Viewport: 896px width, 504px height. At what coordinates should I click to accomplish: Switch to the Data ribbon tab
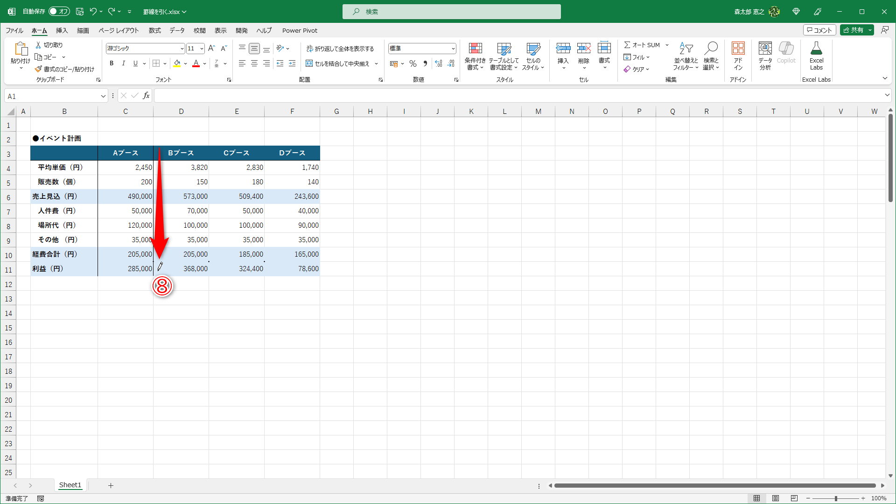coord(177,30)
